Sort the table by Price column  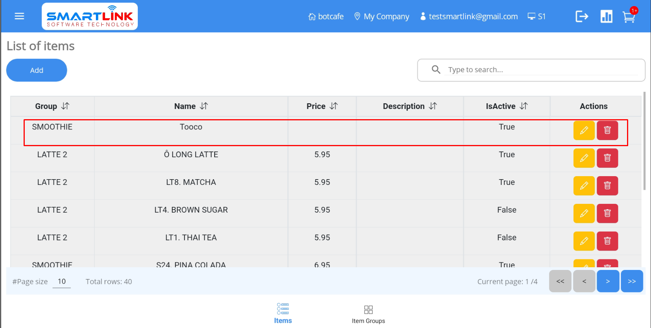[334, 106]
